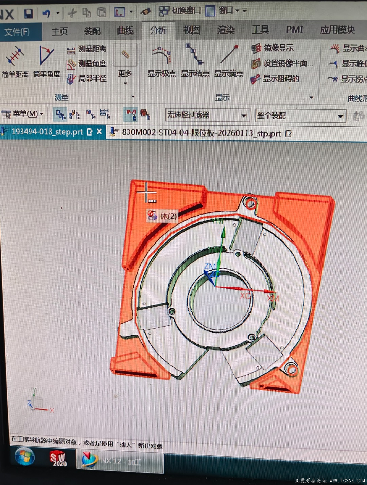The width and height of the screenshot is (367, 485).
Task: Click the float icon on the 830M002 tab
Action: [289, 133]
